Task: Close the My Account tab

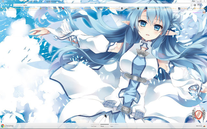Action: [x=41, y=2]
